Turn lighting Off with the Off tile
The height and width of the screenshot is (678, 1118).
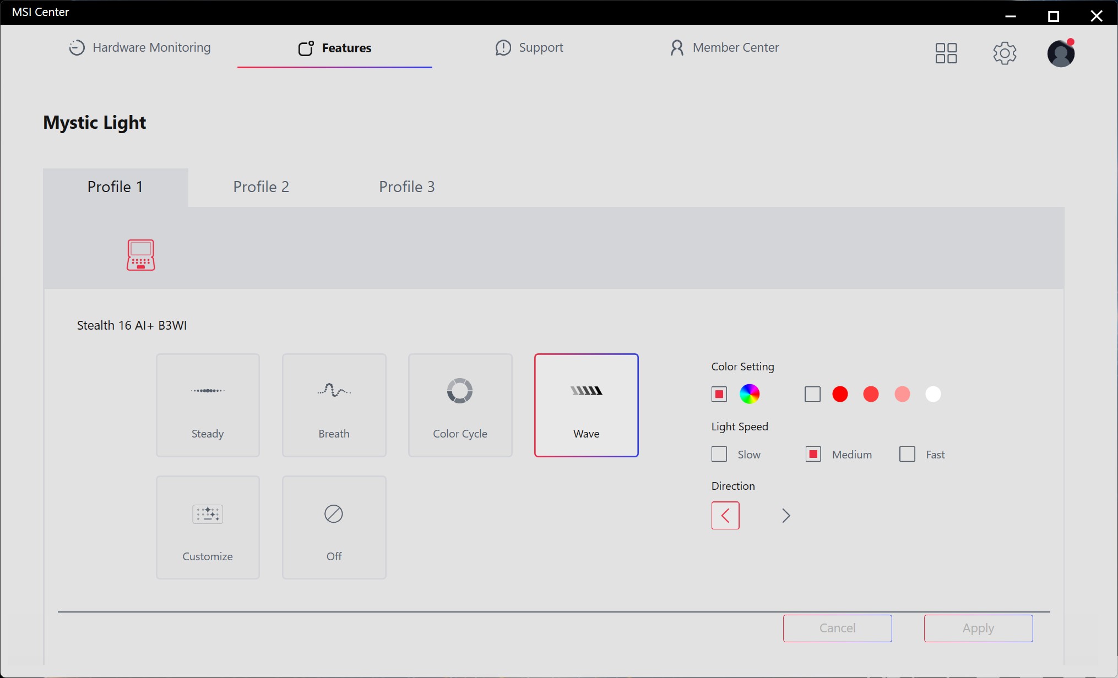334,527
